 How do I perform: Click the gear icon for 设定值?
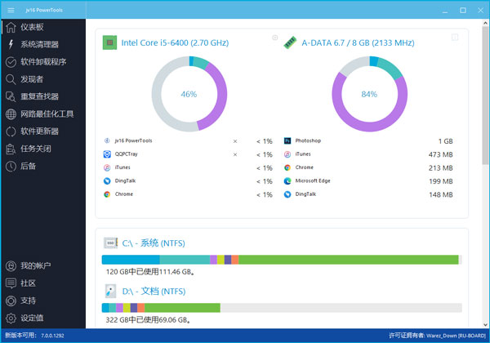(x=11, y=318)
